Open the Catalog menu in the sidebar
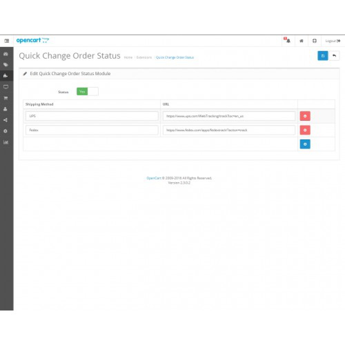The width and height of the screenshot is (345, 345). [x=6, y=64]
